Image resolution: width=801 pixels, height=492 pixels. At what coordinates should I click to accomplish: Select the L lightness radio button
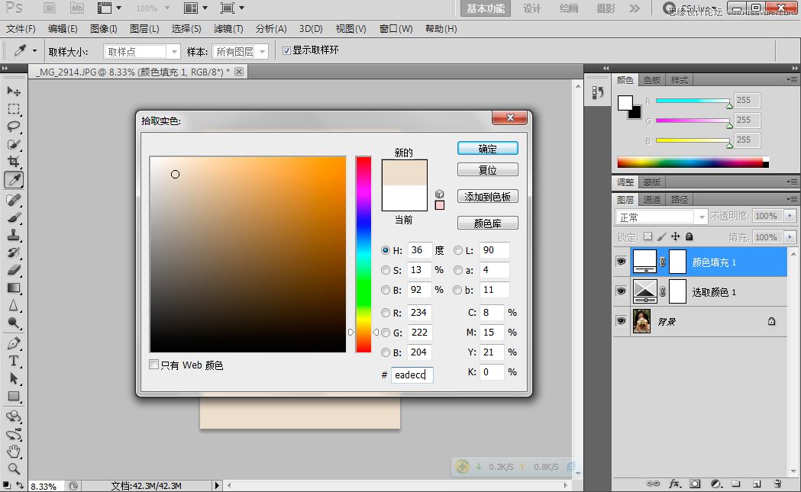(457, 251)
